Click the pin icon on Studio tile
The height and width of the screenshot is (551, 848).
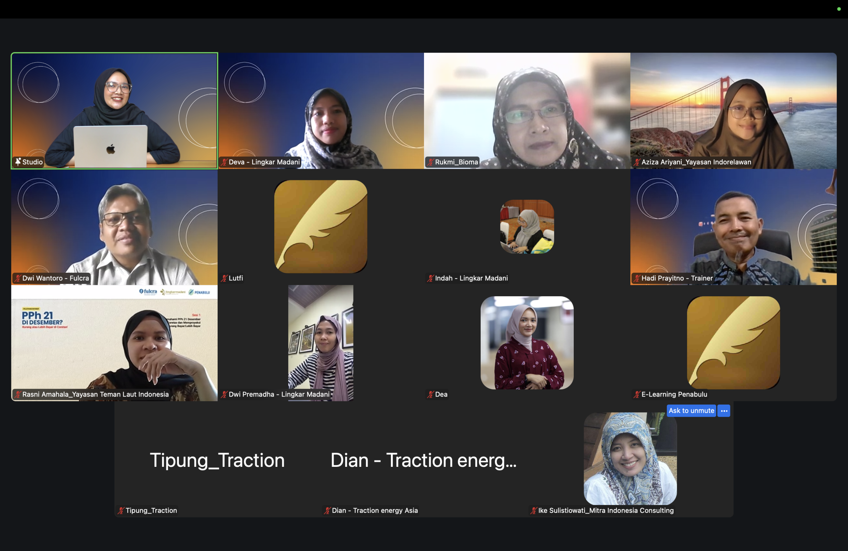click(x=18, y=162)
